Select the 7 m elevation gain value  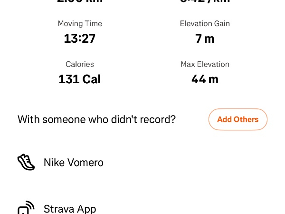pos(205,39)
